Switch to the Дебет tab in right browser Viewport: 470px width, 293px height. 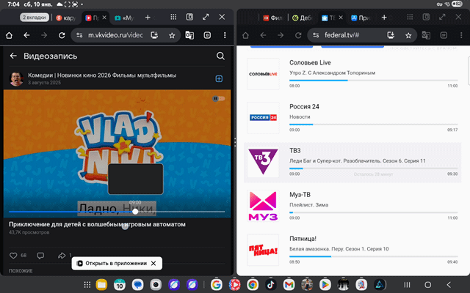302,16
